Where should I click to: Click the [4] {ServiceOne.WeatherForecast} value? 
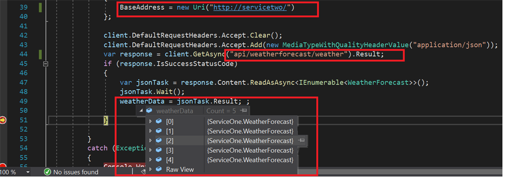pyautogui.click(x=250, y=160)
